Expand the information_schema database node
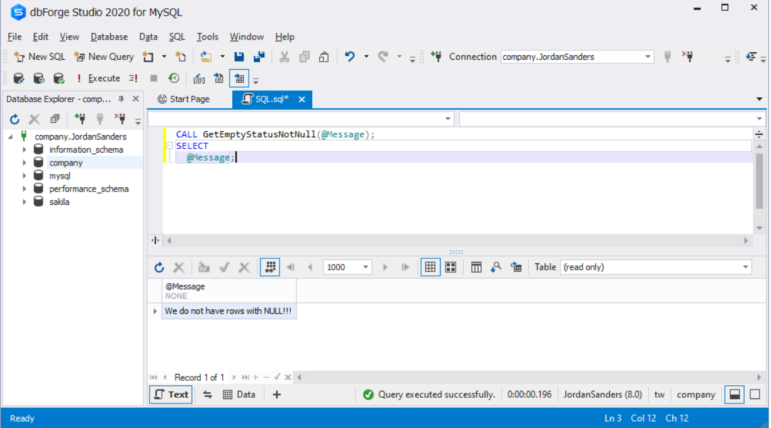 (x=25, y=150)
